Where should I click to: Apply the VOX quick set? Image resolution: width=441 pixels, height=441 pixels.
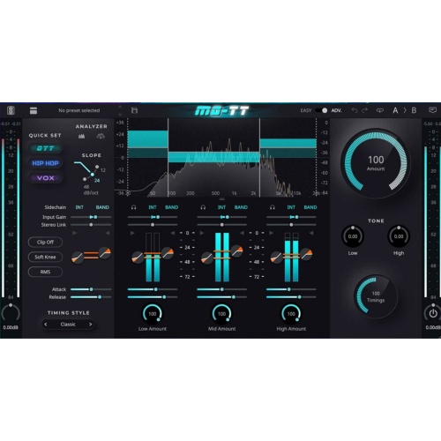point(45,178)
